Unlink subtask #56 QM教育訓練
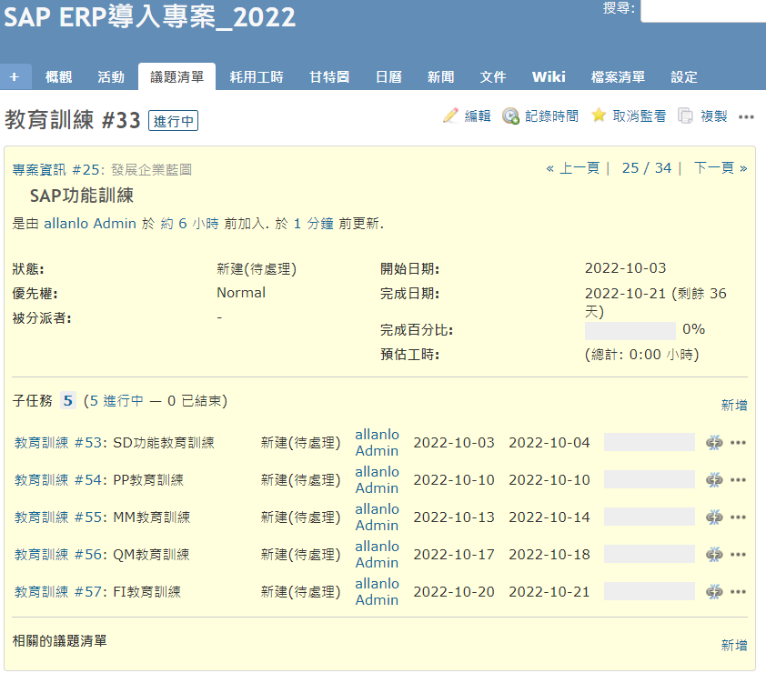Image resolution: width=766 pixels, height=683 pixels. click(714, 555)
